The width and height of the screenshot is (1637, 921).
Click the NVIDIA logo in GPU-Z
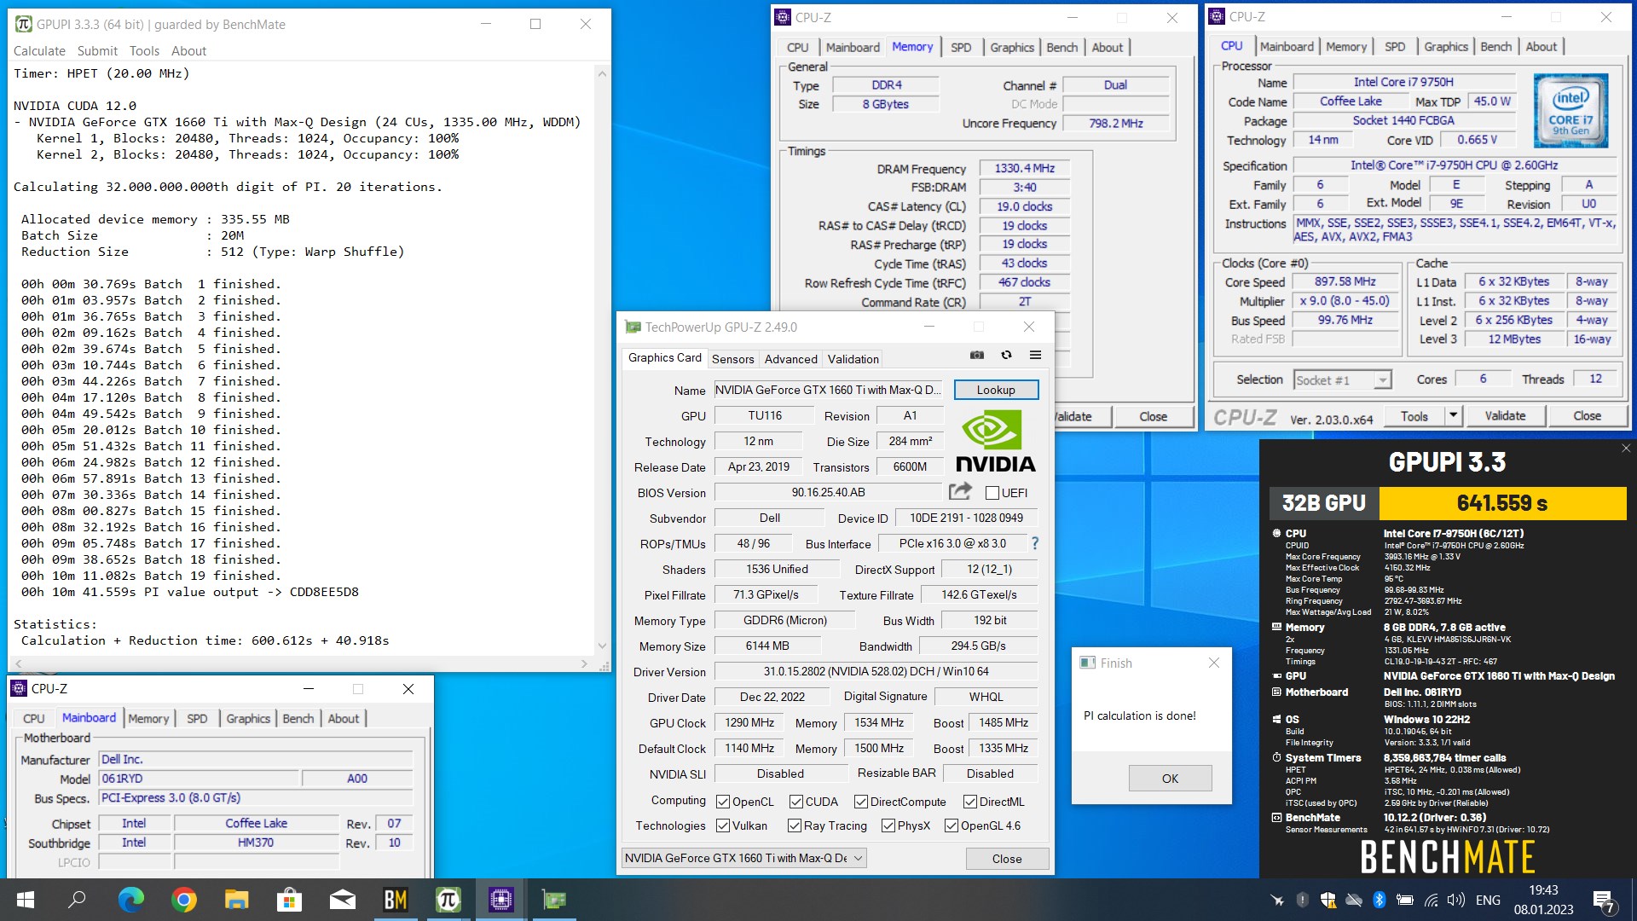(995, 441)
